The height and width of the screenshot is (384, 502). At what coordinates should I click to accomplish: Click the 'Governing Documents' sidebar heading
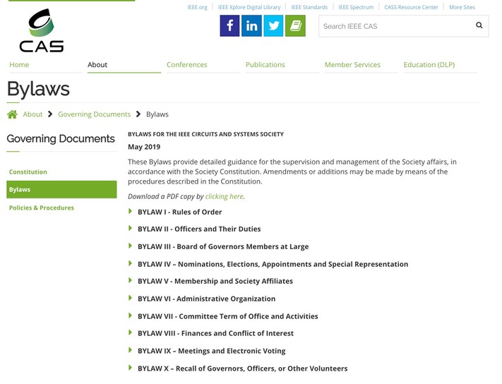tap(61, 138)
